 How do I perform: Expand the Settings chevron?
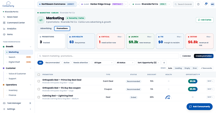[x=30, y=109]
